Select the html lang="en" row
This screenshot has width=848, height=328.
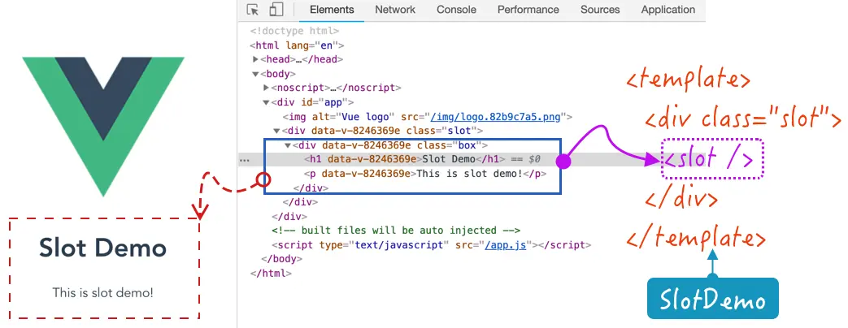(x=297, y=45)
